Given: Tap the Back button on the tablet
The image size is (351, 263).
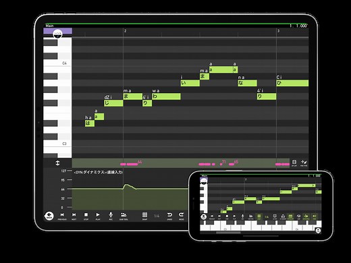Looking at the screenshot, I should (49, 216).
